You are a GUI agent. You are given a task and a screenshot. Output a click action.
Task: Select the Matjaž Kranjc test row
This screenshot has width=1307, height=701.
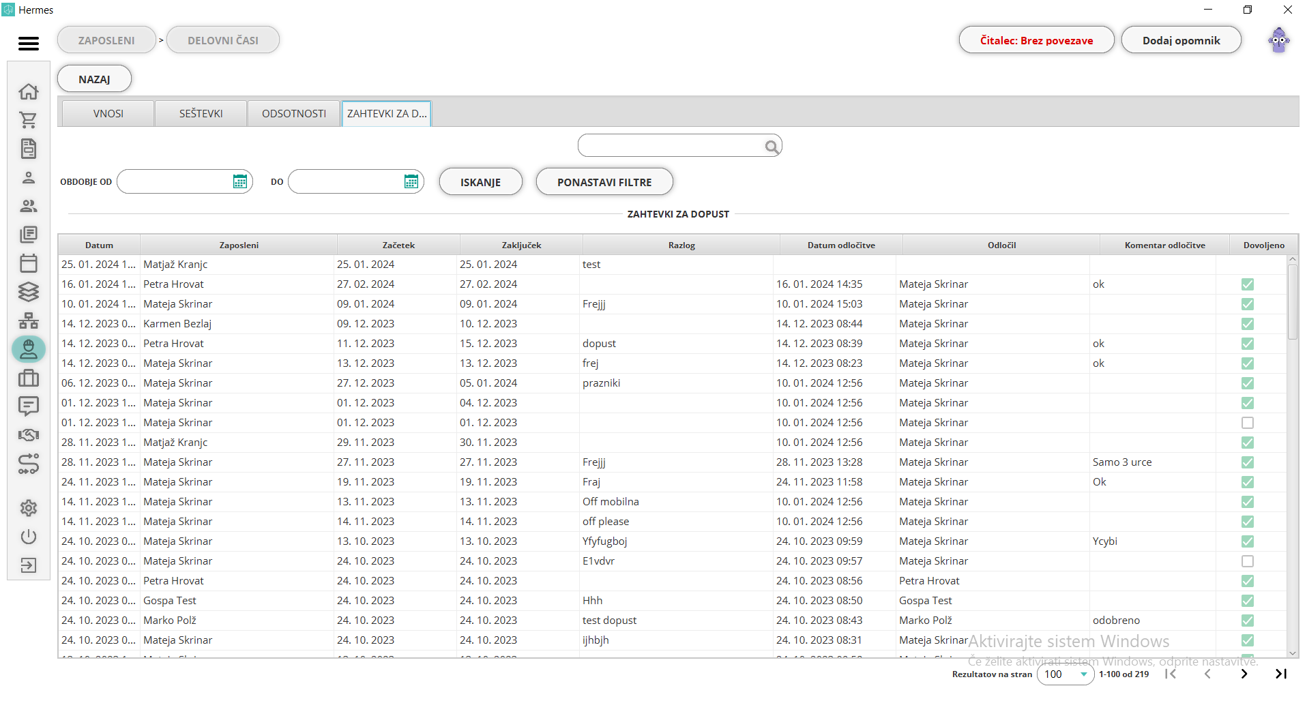click(673, 265)
